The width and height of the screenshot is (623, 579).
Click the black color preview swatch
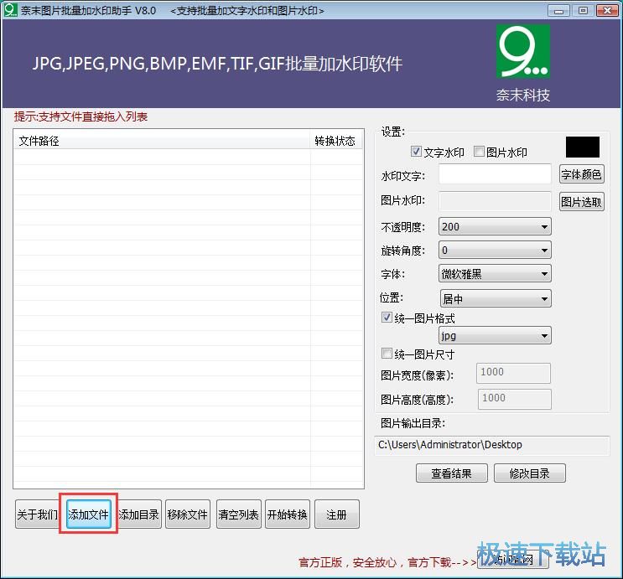pyautogui.click(x=583, y=147)
